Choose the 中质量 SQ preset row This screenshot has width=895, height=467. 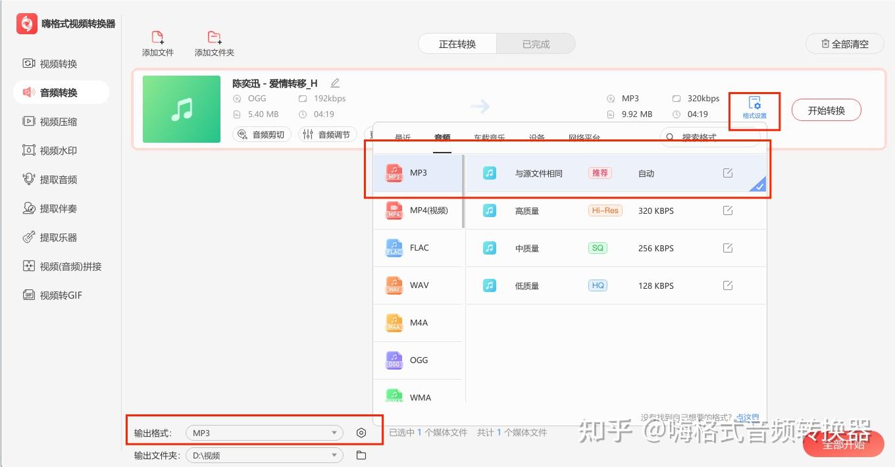click(x=617, y=248)
